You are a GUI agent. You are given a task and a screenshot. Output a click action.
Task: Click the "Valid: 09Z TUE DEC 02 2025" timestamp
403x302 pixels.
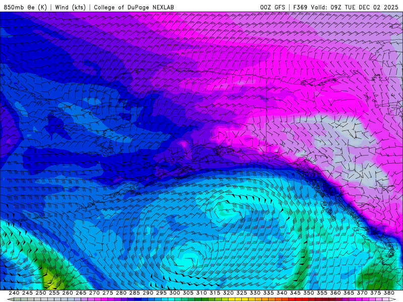[355, 7]
